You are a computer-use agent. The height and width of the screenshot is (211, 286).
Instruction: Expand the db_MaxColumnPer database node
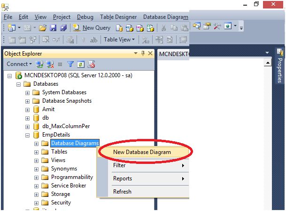tap(27, 127)
